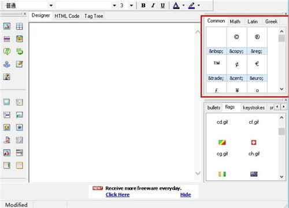Open the bullets tab
Screen dimensions: 289x208
tap(214, 107)
